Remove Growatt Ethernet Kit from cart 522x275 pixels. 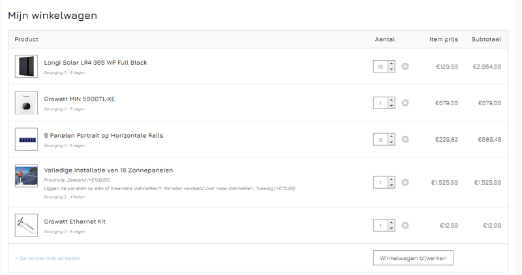405,225
